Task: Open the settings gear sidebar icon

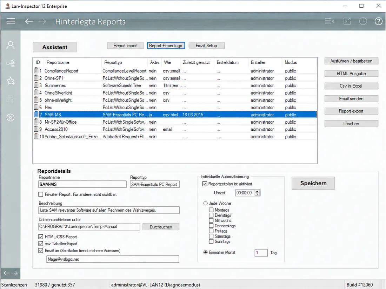Action: [x=11, y=117]
